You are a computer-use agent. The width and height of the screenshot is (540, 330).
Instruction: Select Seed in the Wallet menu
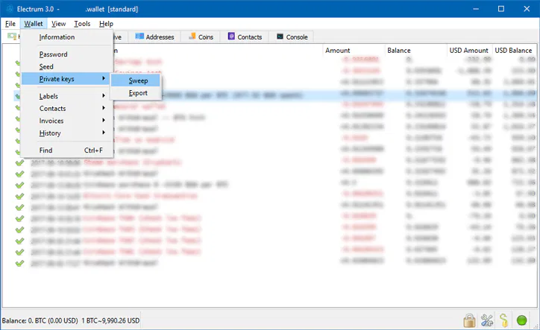[46, 67]
